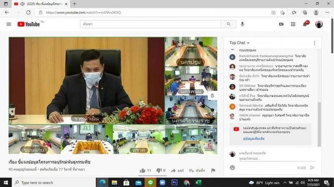
Task: Open Microsoft Store from the taskbar
Action: pos(127,182)
